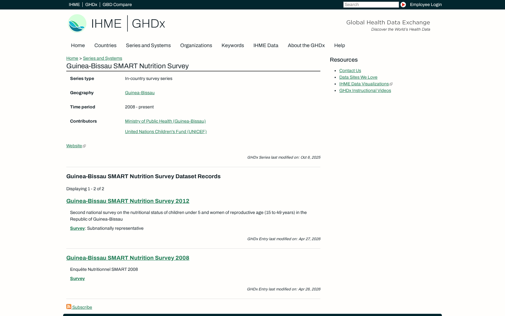Click the external link icon beside Website
Screen dimensions: 505x316
(x=84, y=146)
